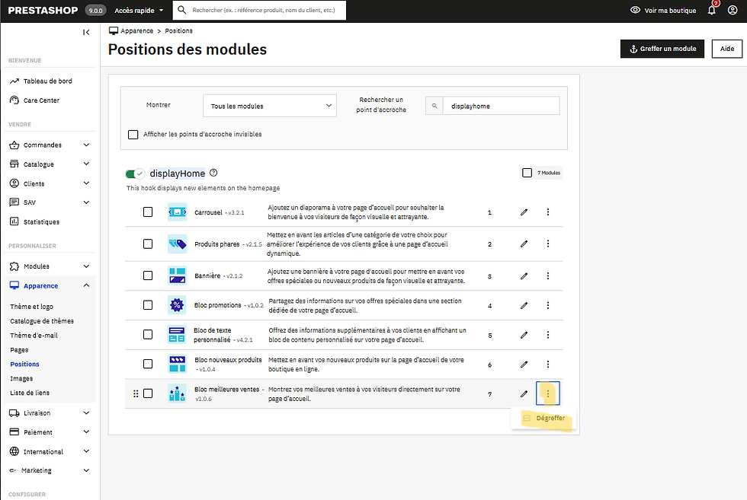Collapse the Apparence menu
Viewport: 747px width, 500px height.
pos(86,285)
